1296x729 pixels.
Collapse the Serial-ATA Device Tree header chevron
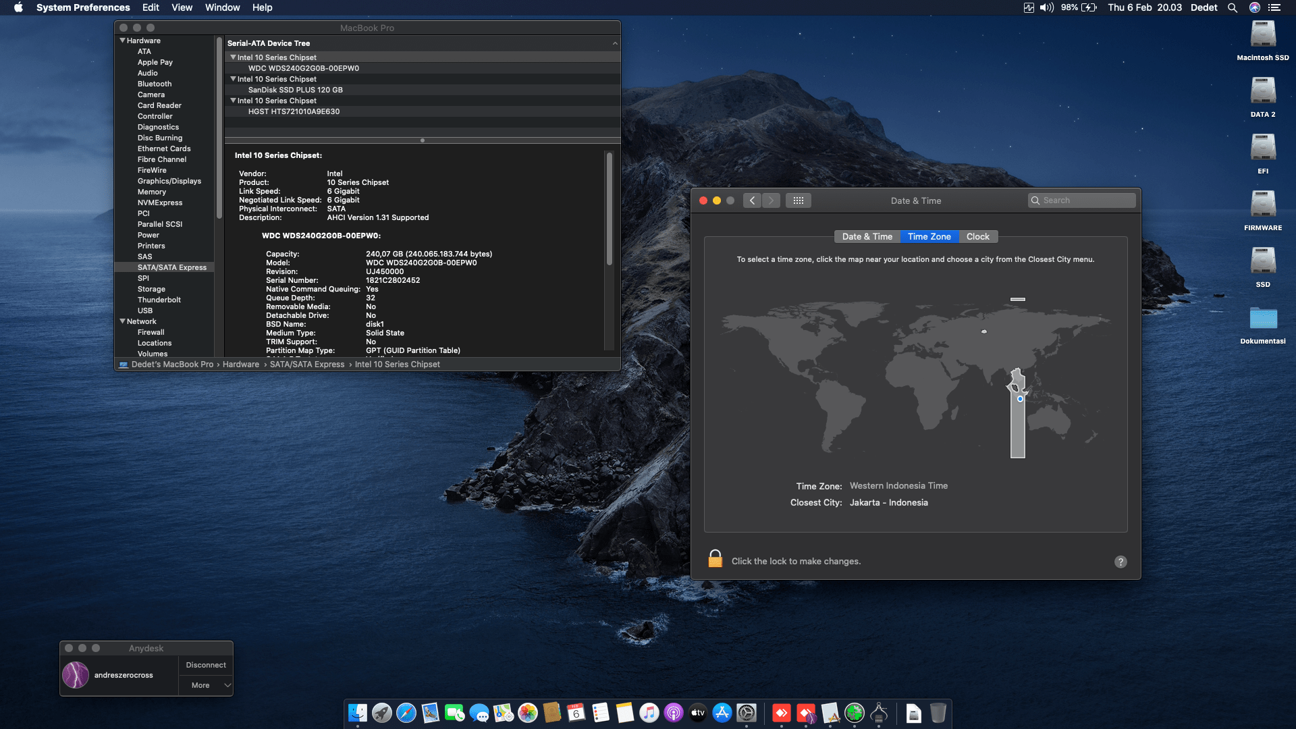click(615, 43)
